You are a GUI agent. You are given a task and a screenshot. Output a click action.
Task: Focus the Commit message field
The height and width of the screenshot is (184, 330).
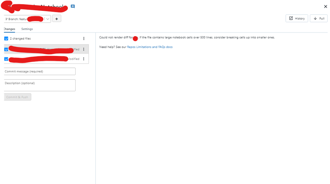(40, 71)
